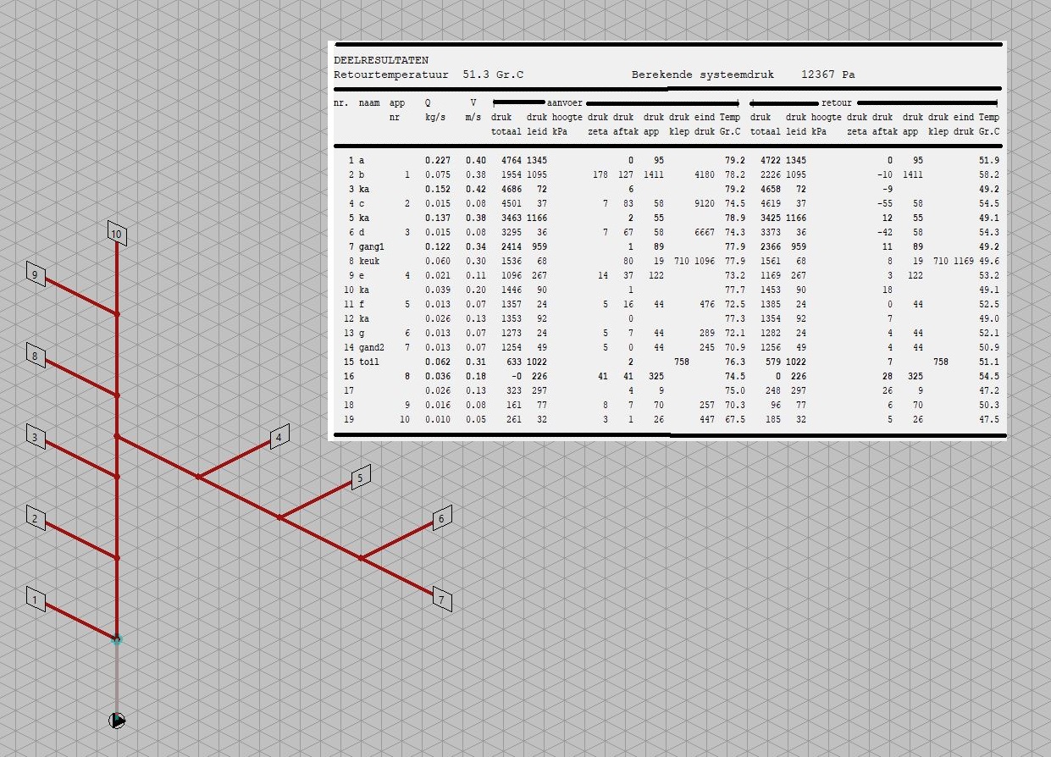The height and width of the screenshot is (757, 1051).
Task: Click node tag 6 on the right side
Action: tap(441, 518)
